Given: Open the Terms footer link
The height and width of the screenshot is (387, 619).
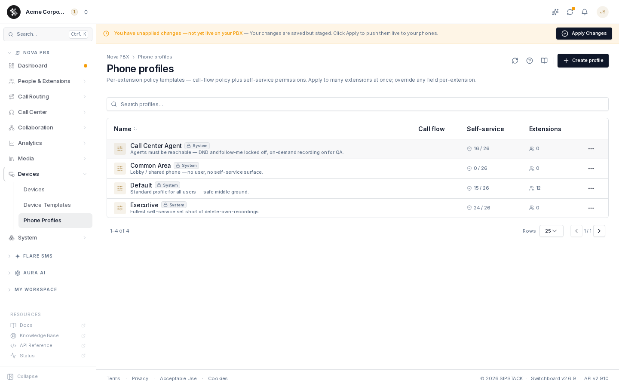Looking at the screenshot, I should pyautogui.click(x=113, y=379).
